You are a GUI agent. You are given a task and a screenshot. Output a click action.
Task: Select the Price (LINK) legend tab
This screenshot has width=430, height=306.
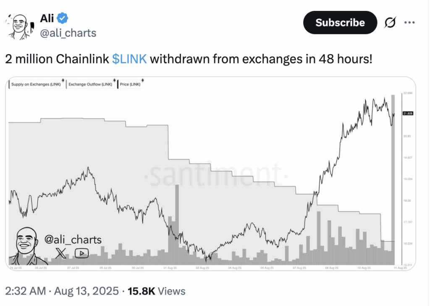point(130,84)
